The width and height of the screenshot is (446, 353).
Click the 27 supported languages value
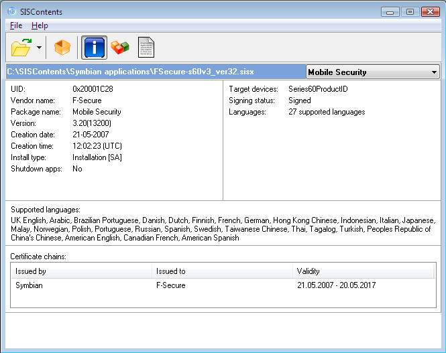327,112
